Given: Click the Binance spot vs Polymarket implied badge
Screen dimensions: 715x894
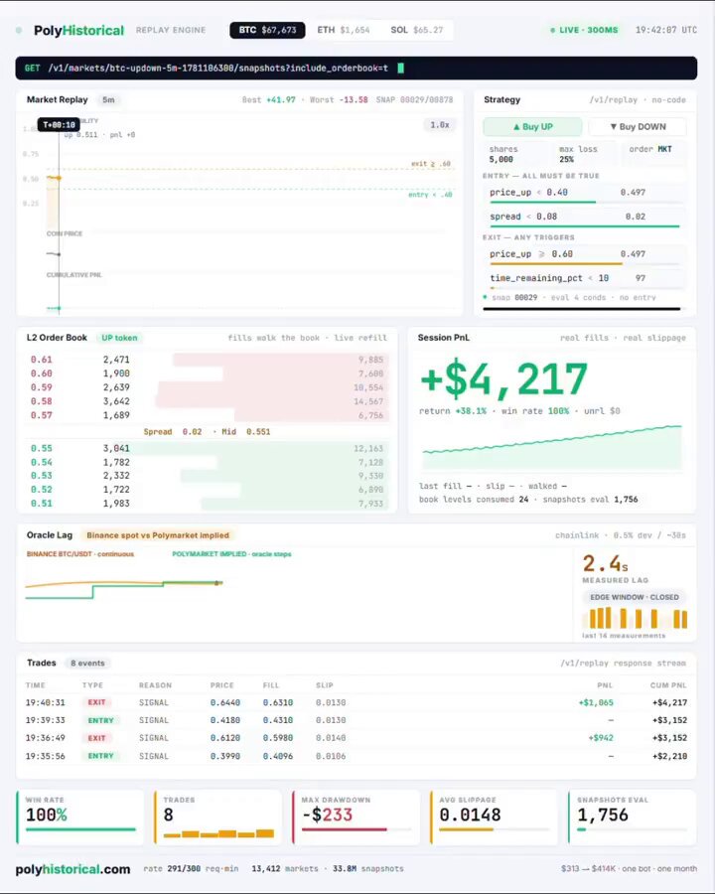Looking at the screenshot, I should pyautogui.click(x=158, y=535).
